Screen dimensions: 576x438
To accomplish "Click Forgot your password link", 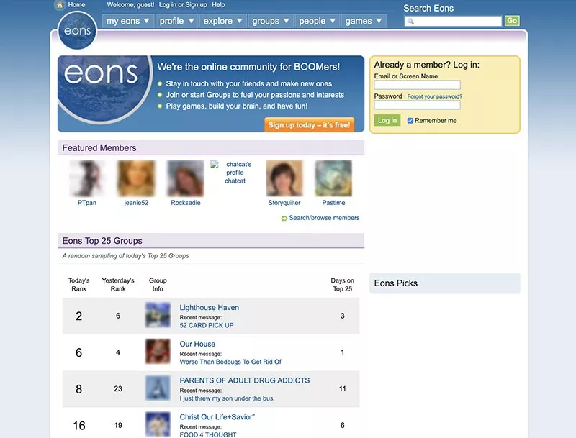I will (x=434, y=96).
